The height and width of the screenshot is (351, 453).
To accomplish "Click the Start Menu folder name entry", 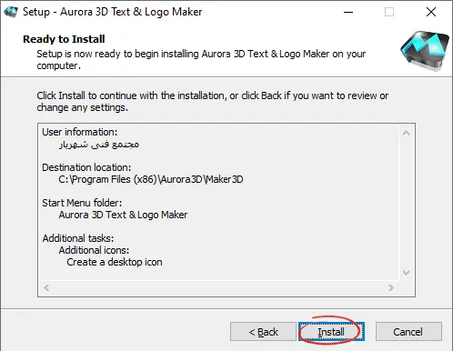I will 123,215.
